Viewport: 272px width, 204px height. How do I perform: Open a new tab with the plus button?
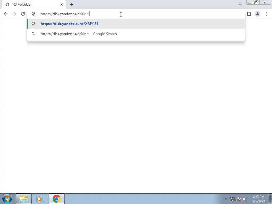72,5
